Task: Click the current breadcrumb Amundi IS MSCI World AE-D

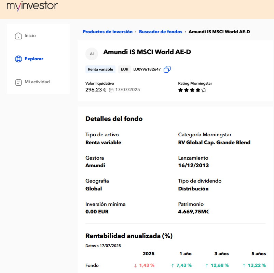Action: (219, 32)
